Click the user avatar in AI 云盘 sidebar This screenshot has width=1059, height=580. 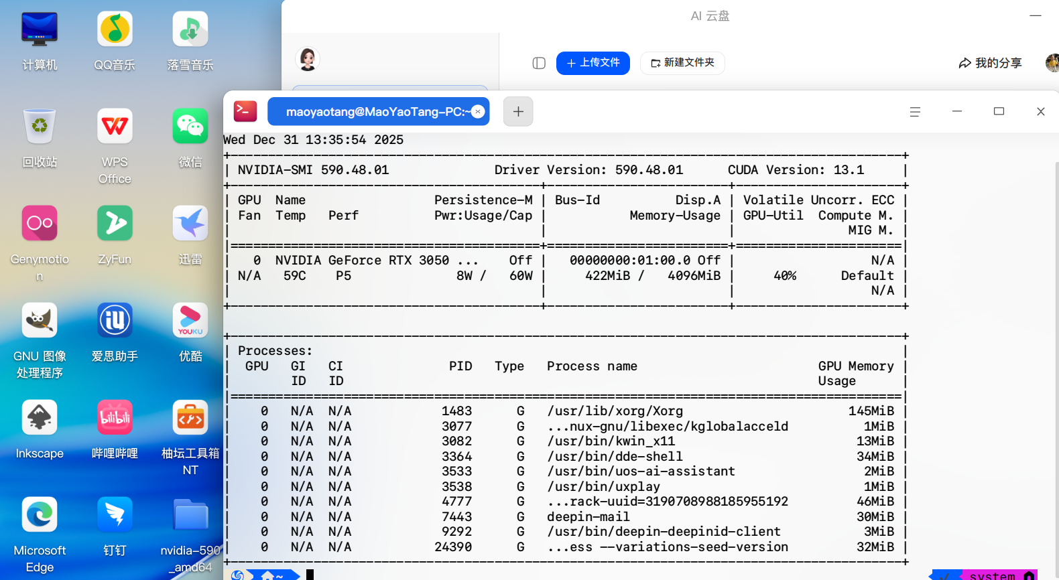pos(308,60)
